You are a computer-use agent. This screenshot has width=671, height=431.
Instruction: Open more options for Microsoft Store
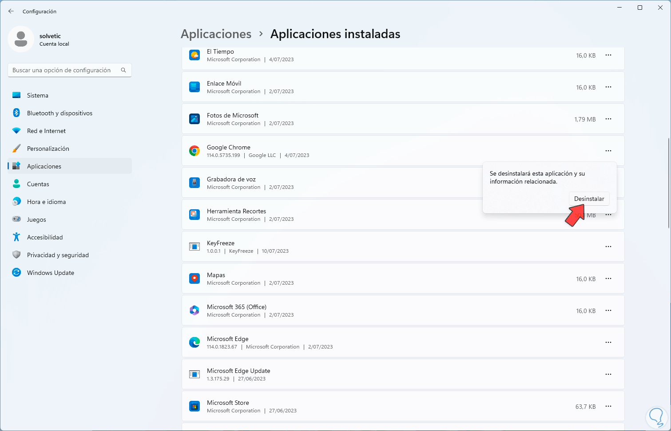pos(608,406)
